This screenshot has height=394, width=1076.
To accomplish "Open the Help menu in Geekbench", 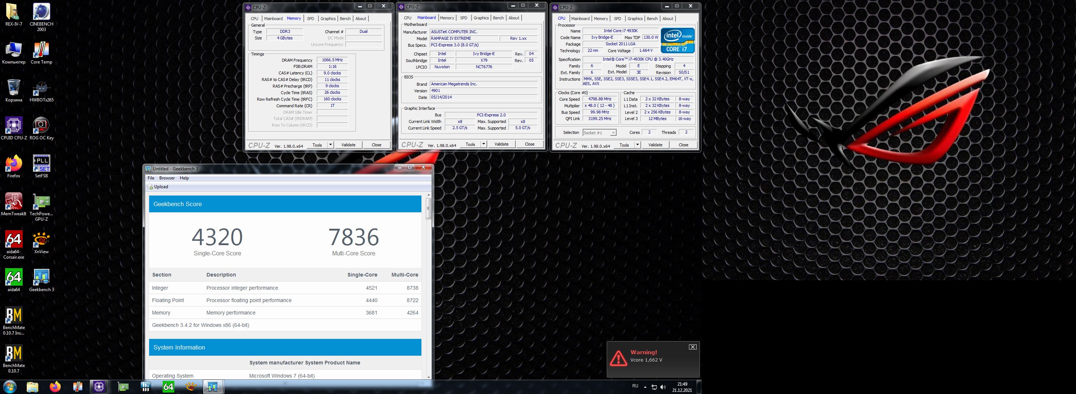I will coord(184,178).
